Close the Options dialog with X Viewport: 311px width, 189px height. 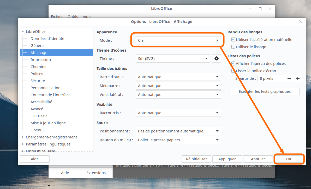pos(301,22)
